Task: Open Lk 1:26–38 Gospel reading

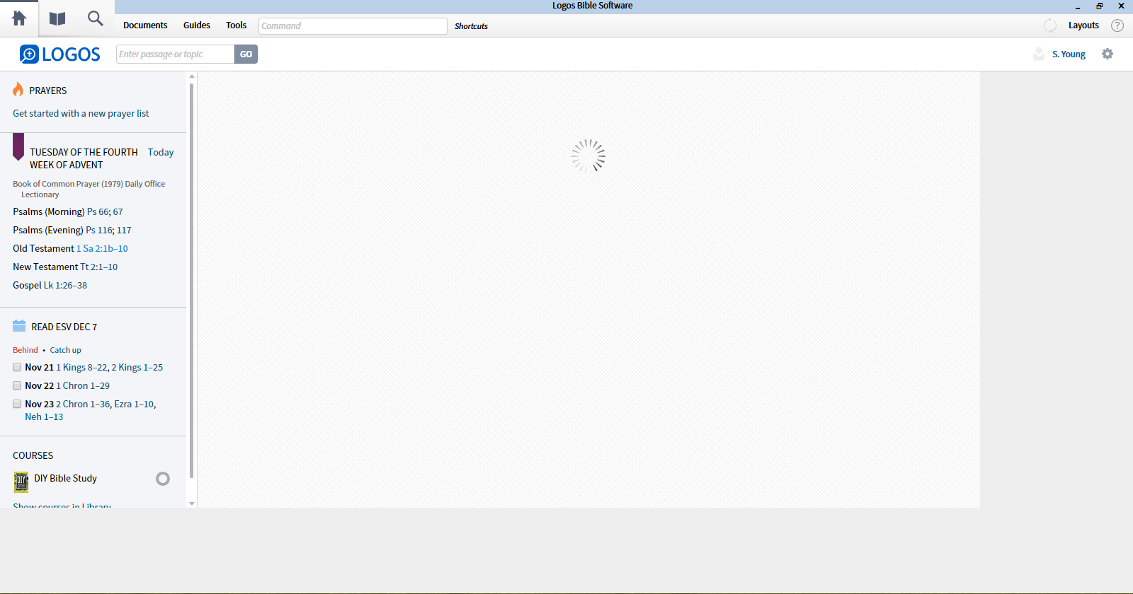Action: coord(65,285)
